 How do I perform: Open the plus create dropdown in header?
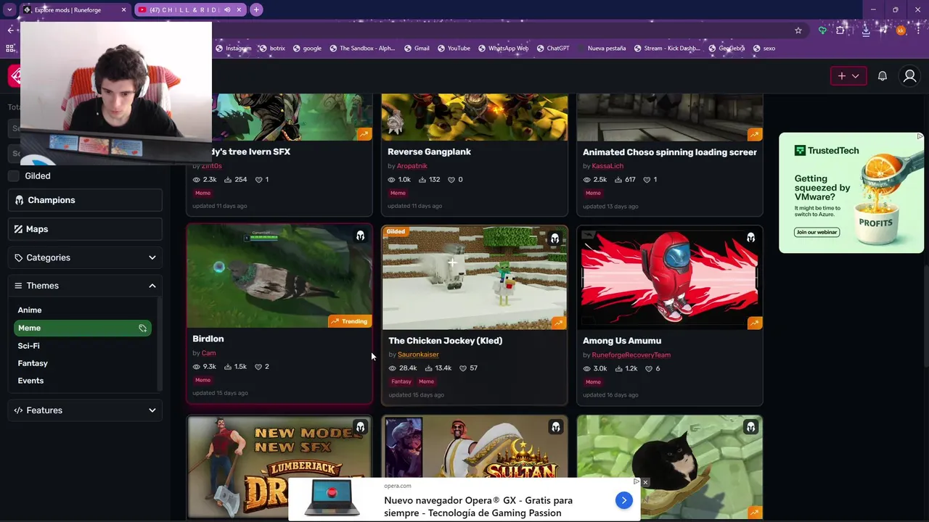pyautogui.click(x=848, y=76)
